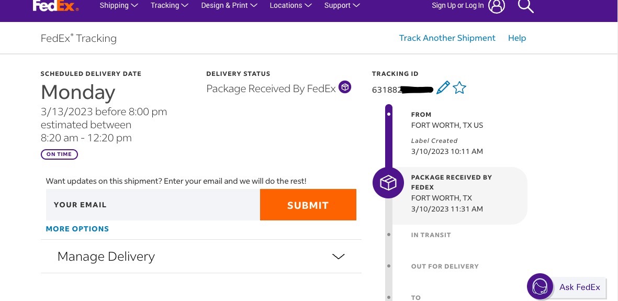This screenshot has height=301, width=618.
Task: Click the package icon next to delivery status
Action: coord(345,87)
